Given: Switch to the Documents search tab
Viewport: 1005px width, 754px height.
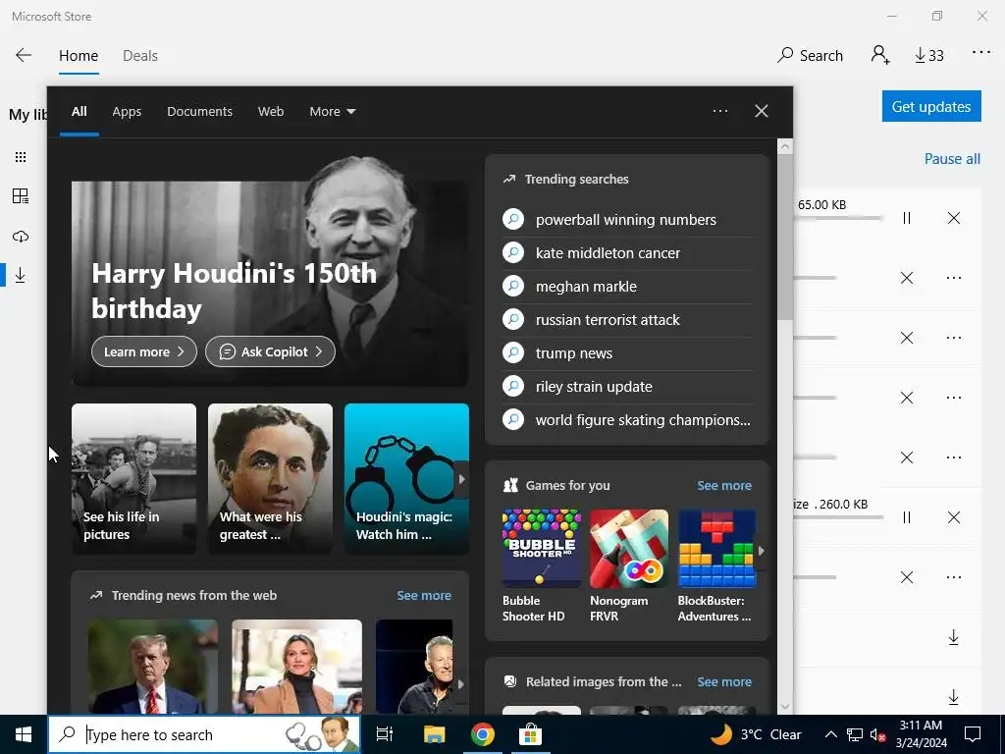Looking at the screenshot, I should coord(199,112).
